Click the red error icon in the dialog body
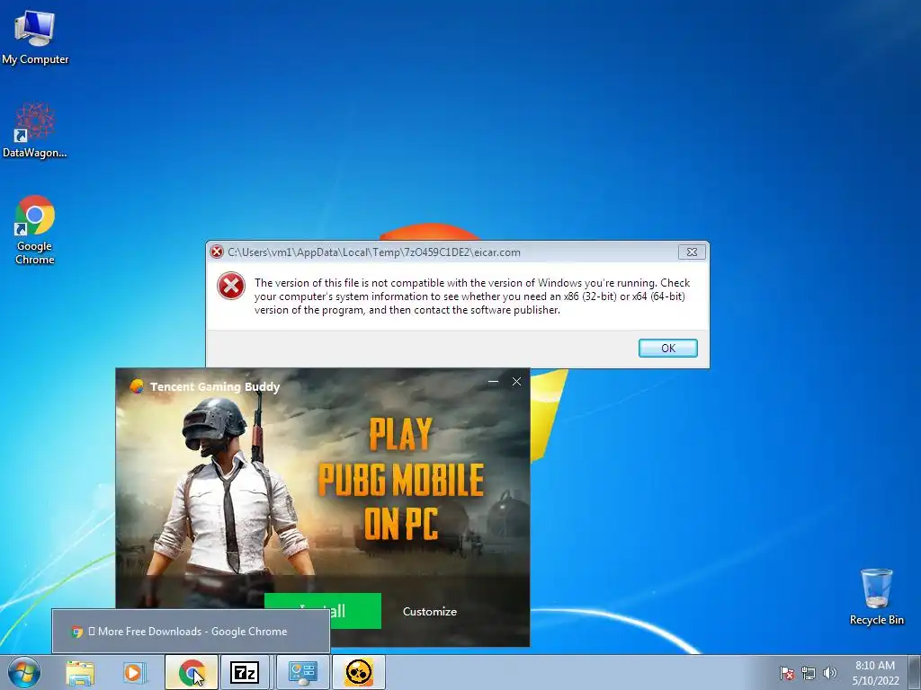This screenshot has height=690, width=921. (x=231, y=286)
